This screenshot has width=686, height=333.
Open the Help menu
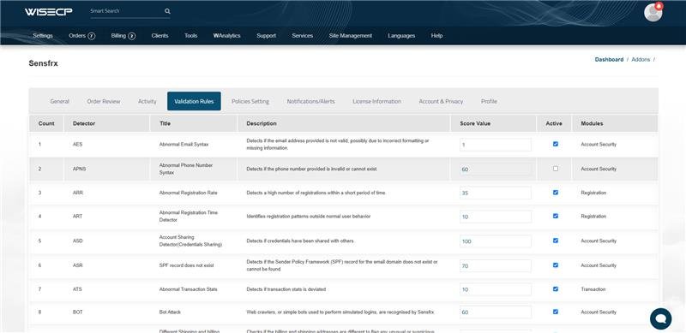point(436,36)
